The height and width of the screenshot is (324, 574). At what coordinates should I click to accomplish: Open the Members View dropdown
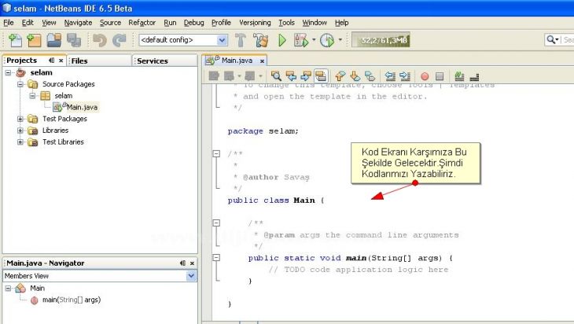pos(191,276)
